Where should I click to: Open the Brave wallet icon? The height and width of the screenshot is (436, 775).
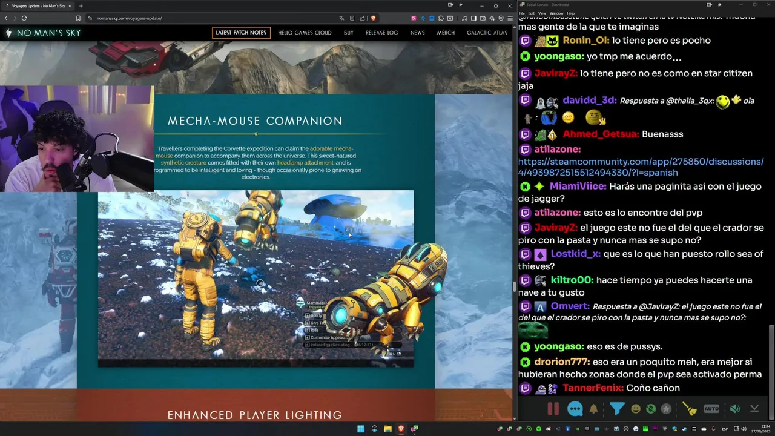[483, 18]
